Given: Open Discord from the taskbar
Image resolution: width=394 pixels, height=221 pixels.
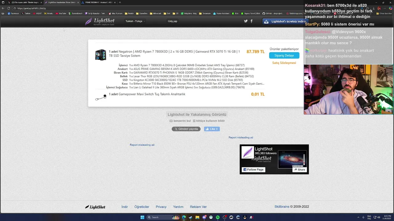Looking at the screenshot, I should coord(204,217).
